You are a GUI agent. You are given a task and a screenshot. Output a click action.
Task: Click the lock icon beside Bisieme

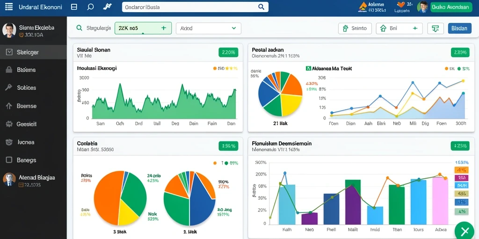(x=9, y=70)
